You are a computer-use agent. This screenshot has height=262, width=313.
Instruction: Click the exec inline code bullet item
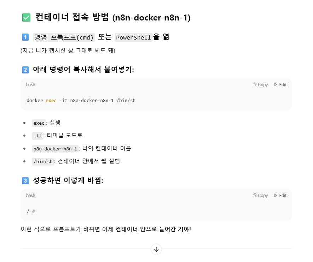click(39, 123)
